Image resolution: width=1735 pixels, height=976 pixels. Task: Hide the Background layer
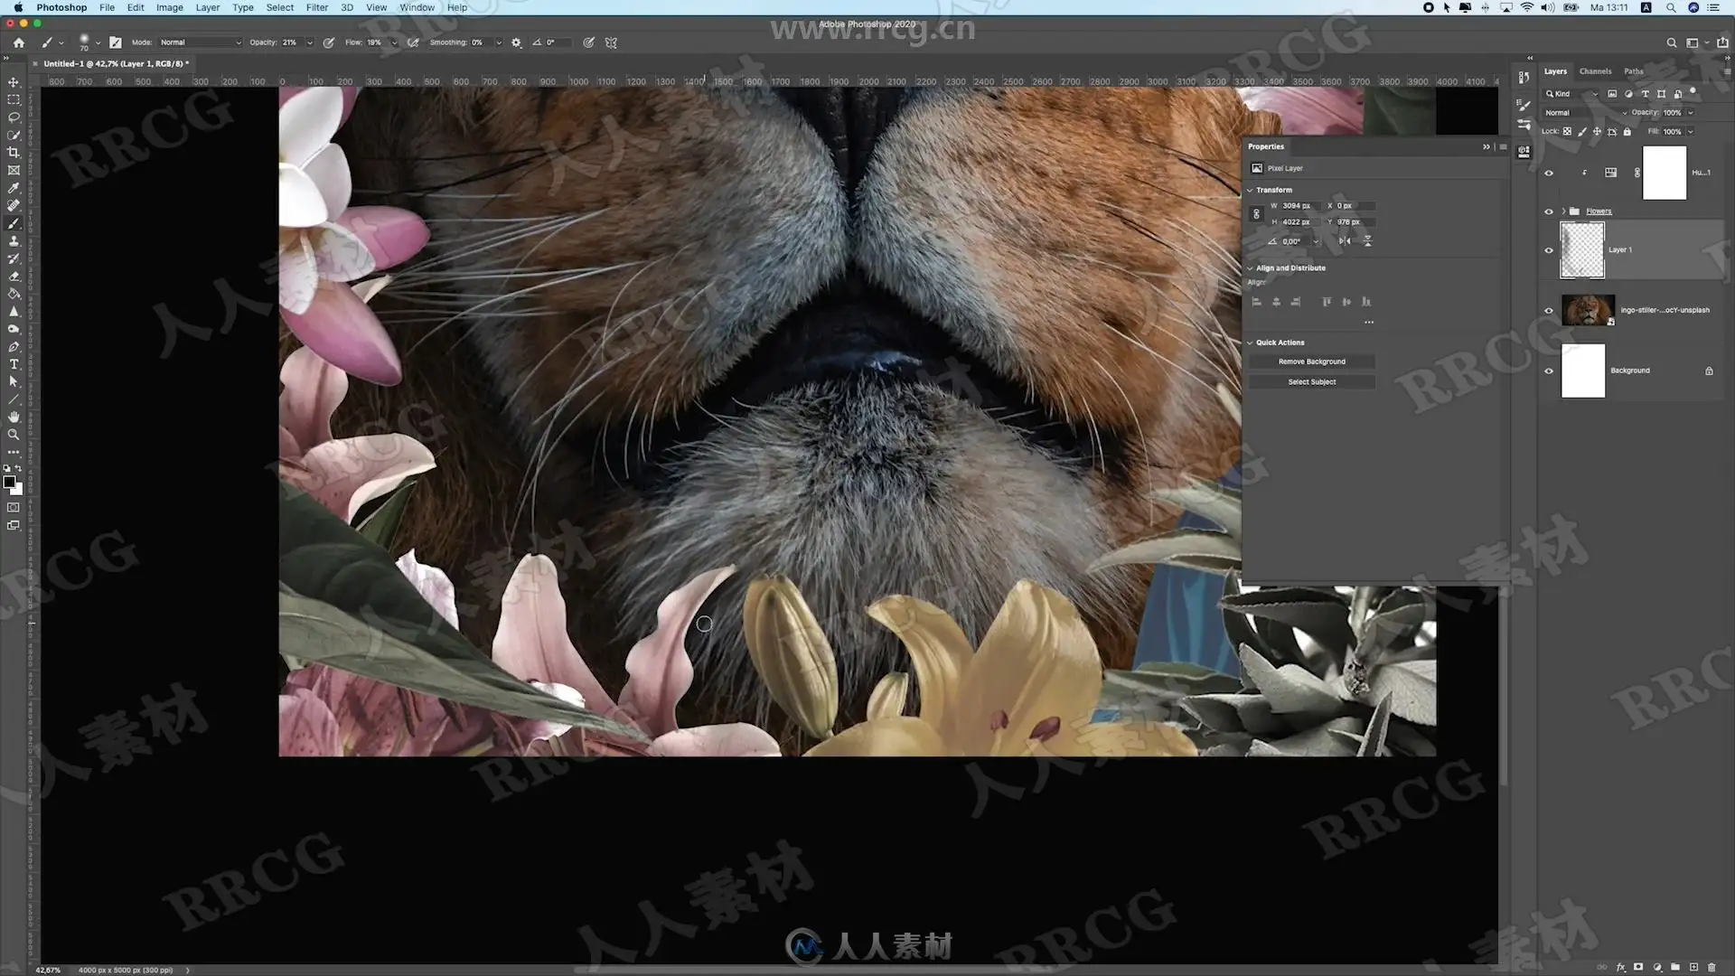click(1549, 371)
